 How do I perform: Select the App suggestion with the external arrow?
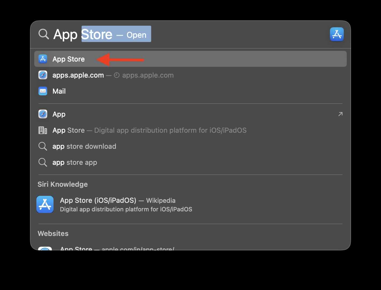(59, 114)
